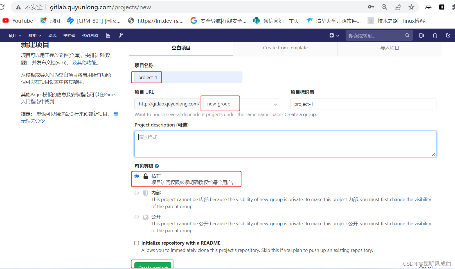Image resolution: width=455 pixels, height=269 pixels.
Task: Click the 可见等级 help question icon
Action: coord(157,166)
